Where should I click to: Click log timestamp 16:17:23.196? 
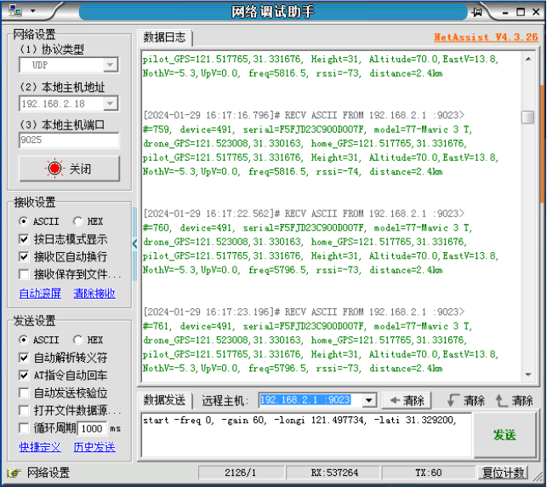237,312
